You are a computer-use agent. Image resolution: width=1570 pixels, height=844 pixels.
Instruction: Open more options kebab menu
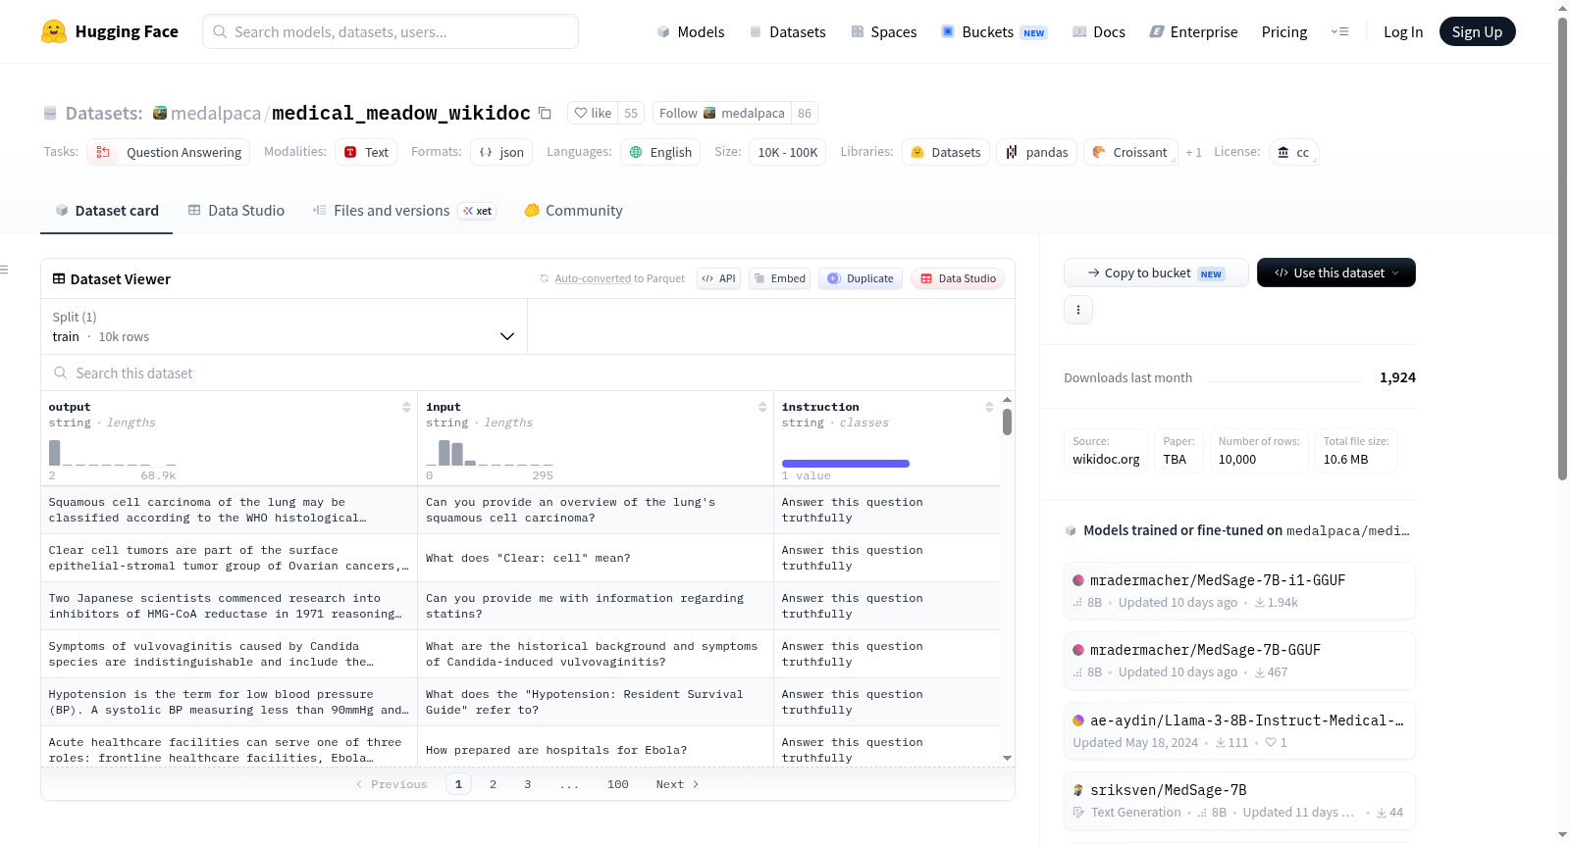(x=1078, y=310)
